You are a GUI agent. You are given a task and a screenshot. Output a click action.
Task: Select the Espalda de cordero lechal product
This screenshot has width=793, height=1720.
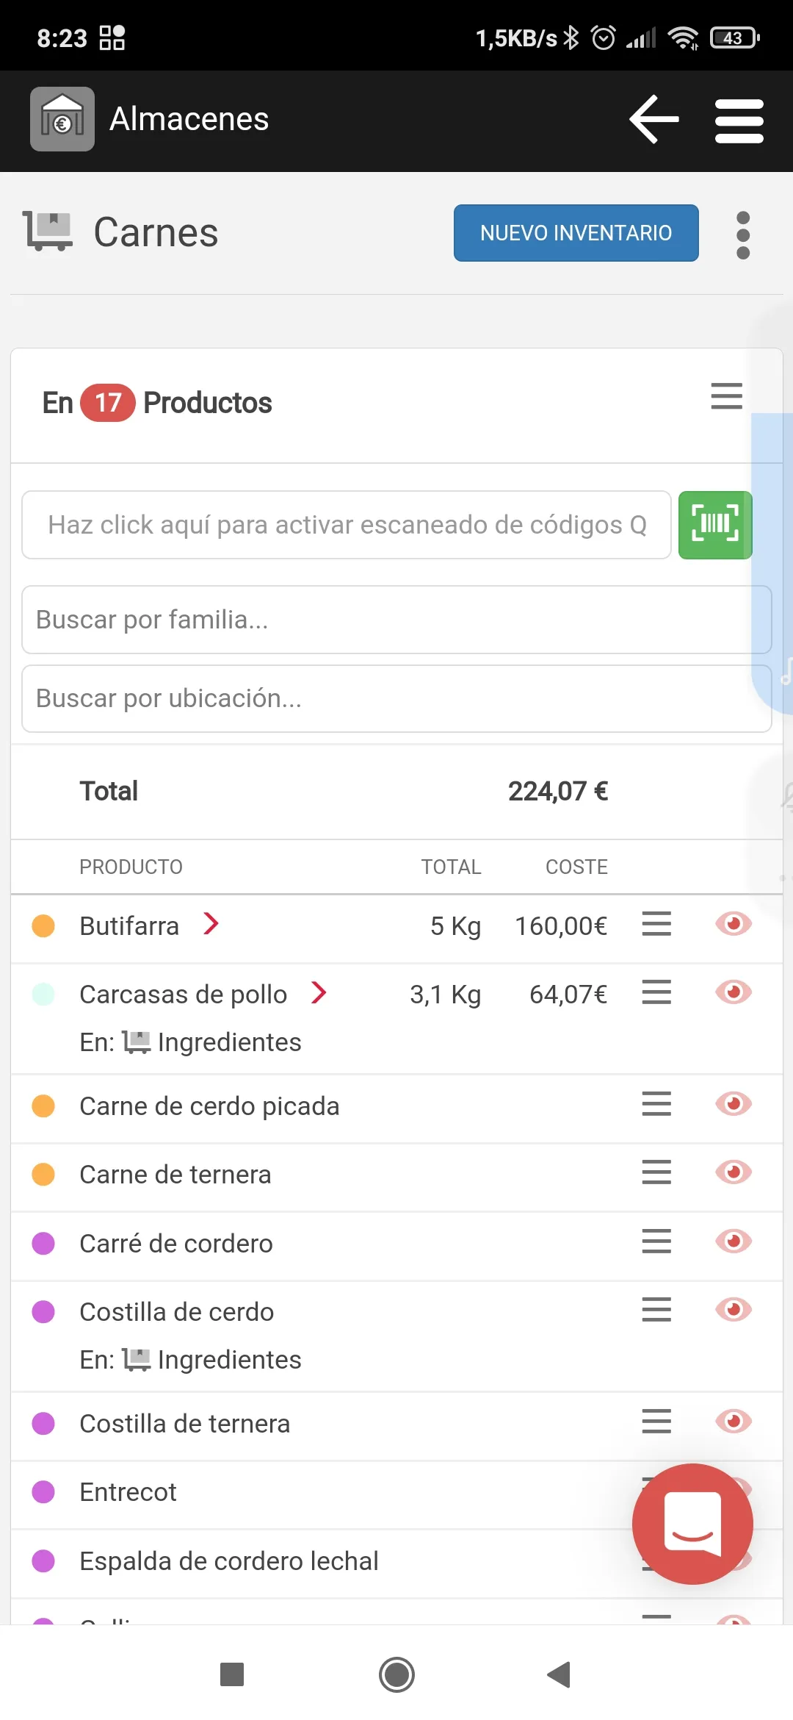[229, 1560]
